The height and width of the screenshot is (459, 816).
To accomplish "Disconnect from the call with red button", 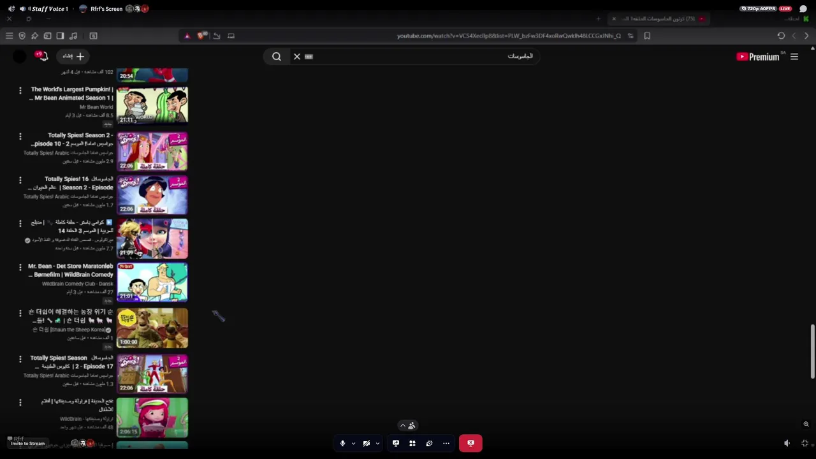I will (470, 443).
